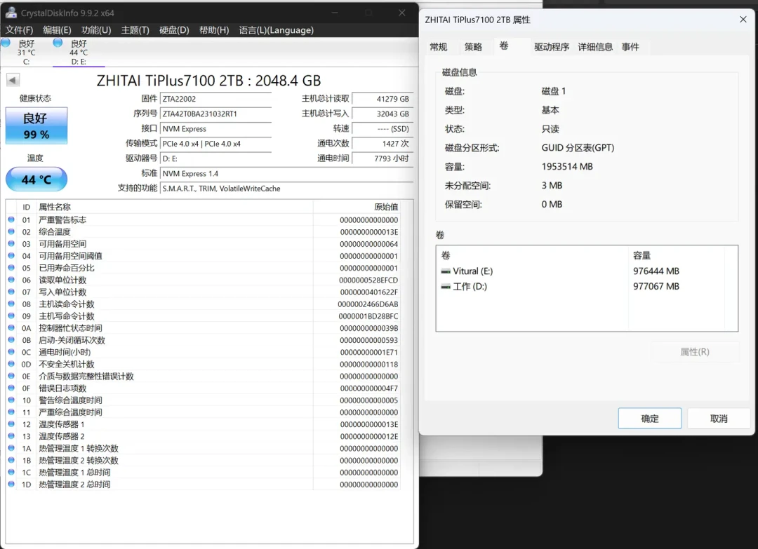Click the 主机总计写入 value 32043 GB
The width and height of the screenshot is (758, 549).
tap(383, 114)
